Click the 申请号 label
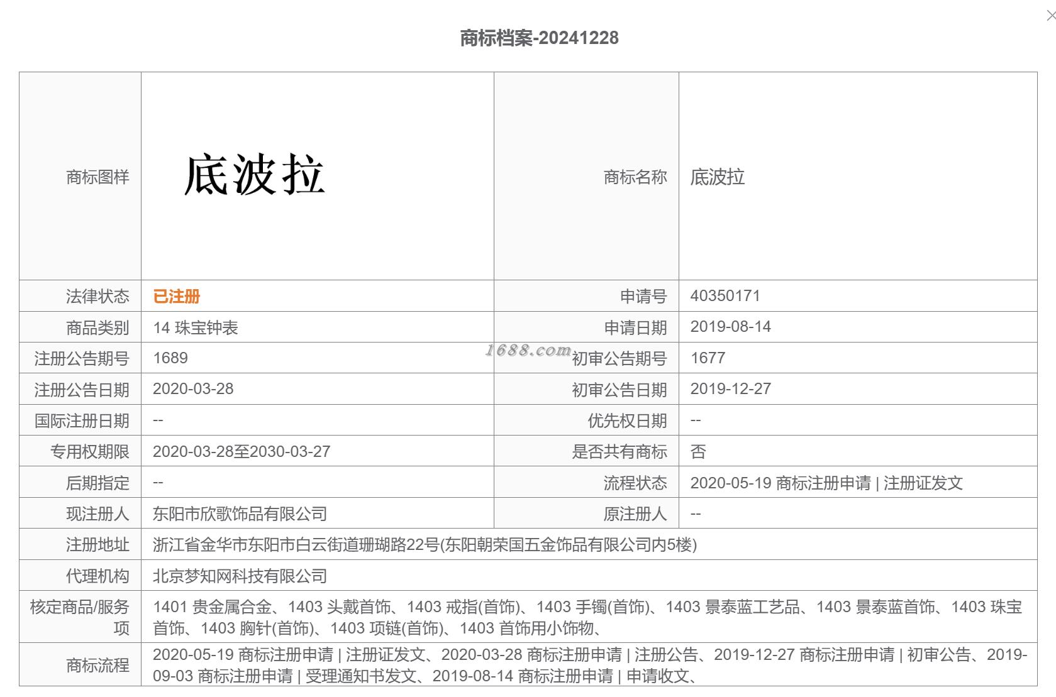The height and width of the screenshot is (697, 1056). 643,296
